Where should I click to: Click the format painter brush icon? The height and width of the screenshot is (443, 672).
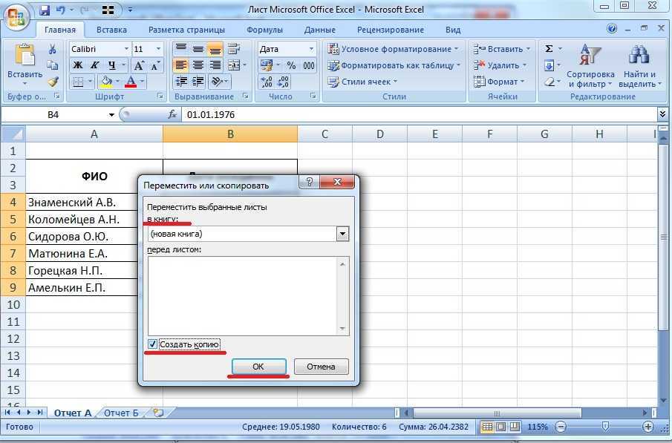pos(53,82)
